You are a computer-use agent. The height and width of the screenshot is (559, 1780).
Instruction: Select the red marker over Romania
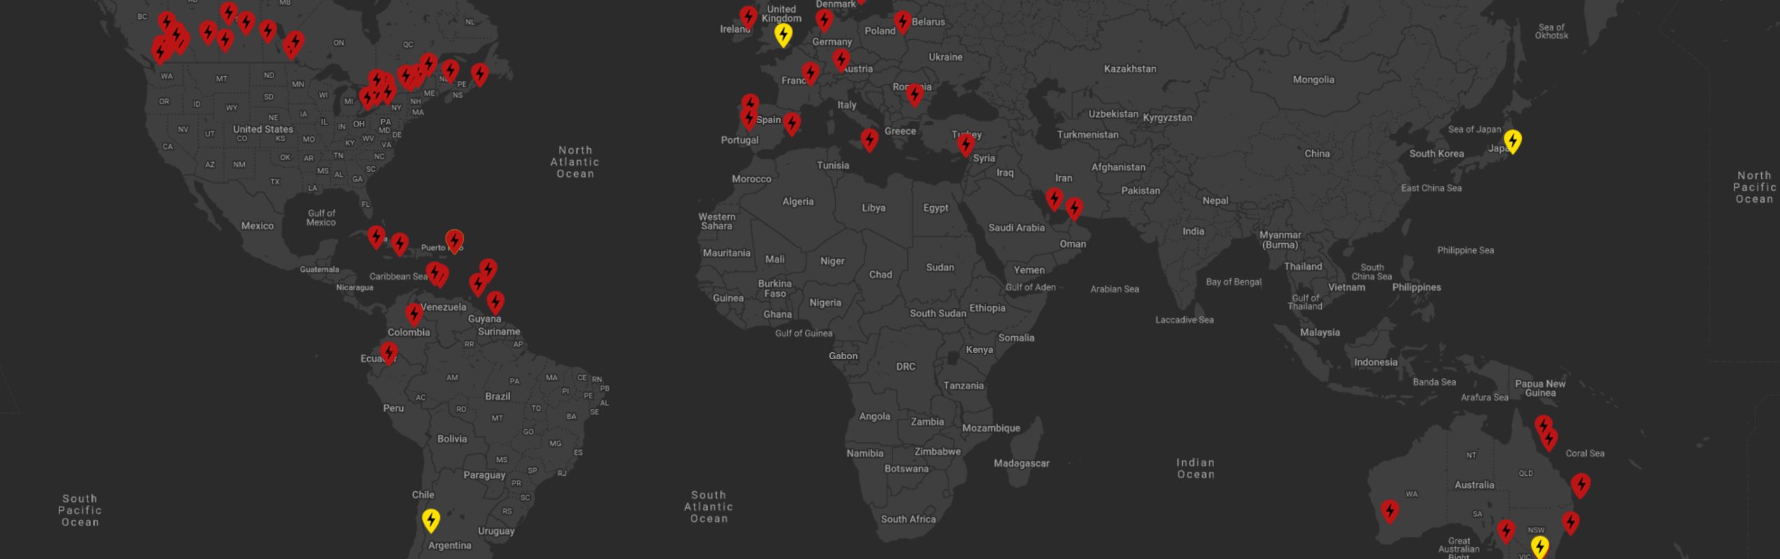coord(914,94)
